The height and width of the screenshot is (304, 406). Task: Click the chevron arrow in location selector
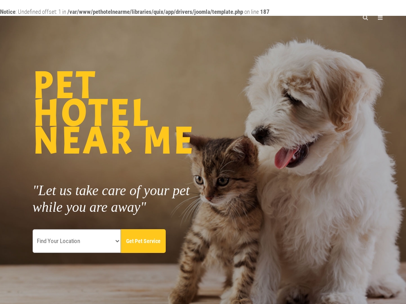pos(117,241)
